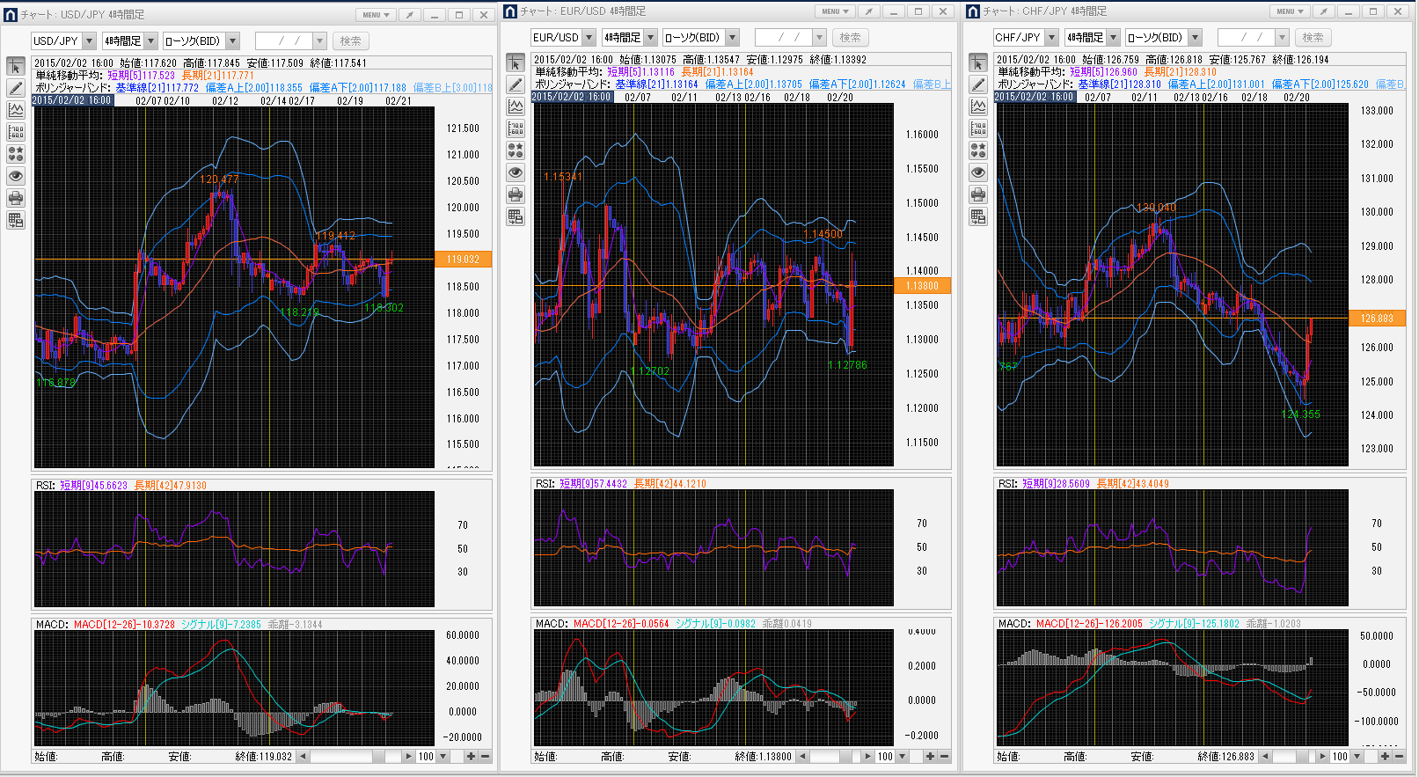Open the shapes and symbols icon in EUR/USD chart
This screenshot has width=1419, height=777.
[x=516, y=150]
